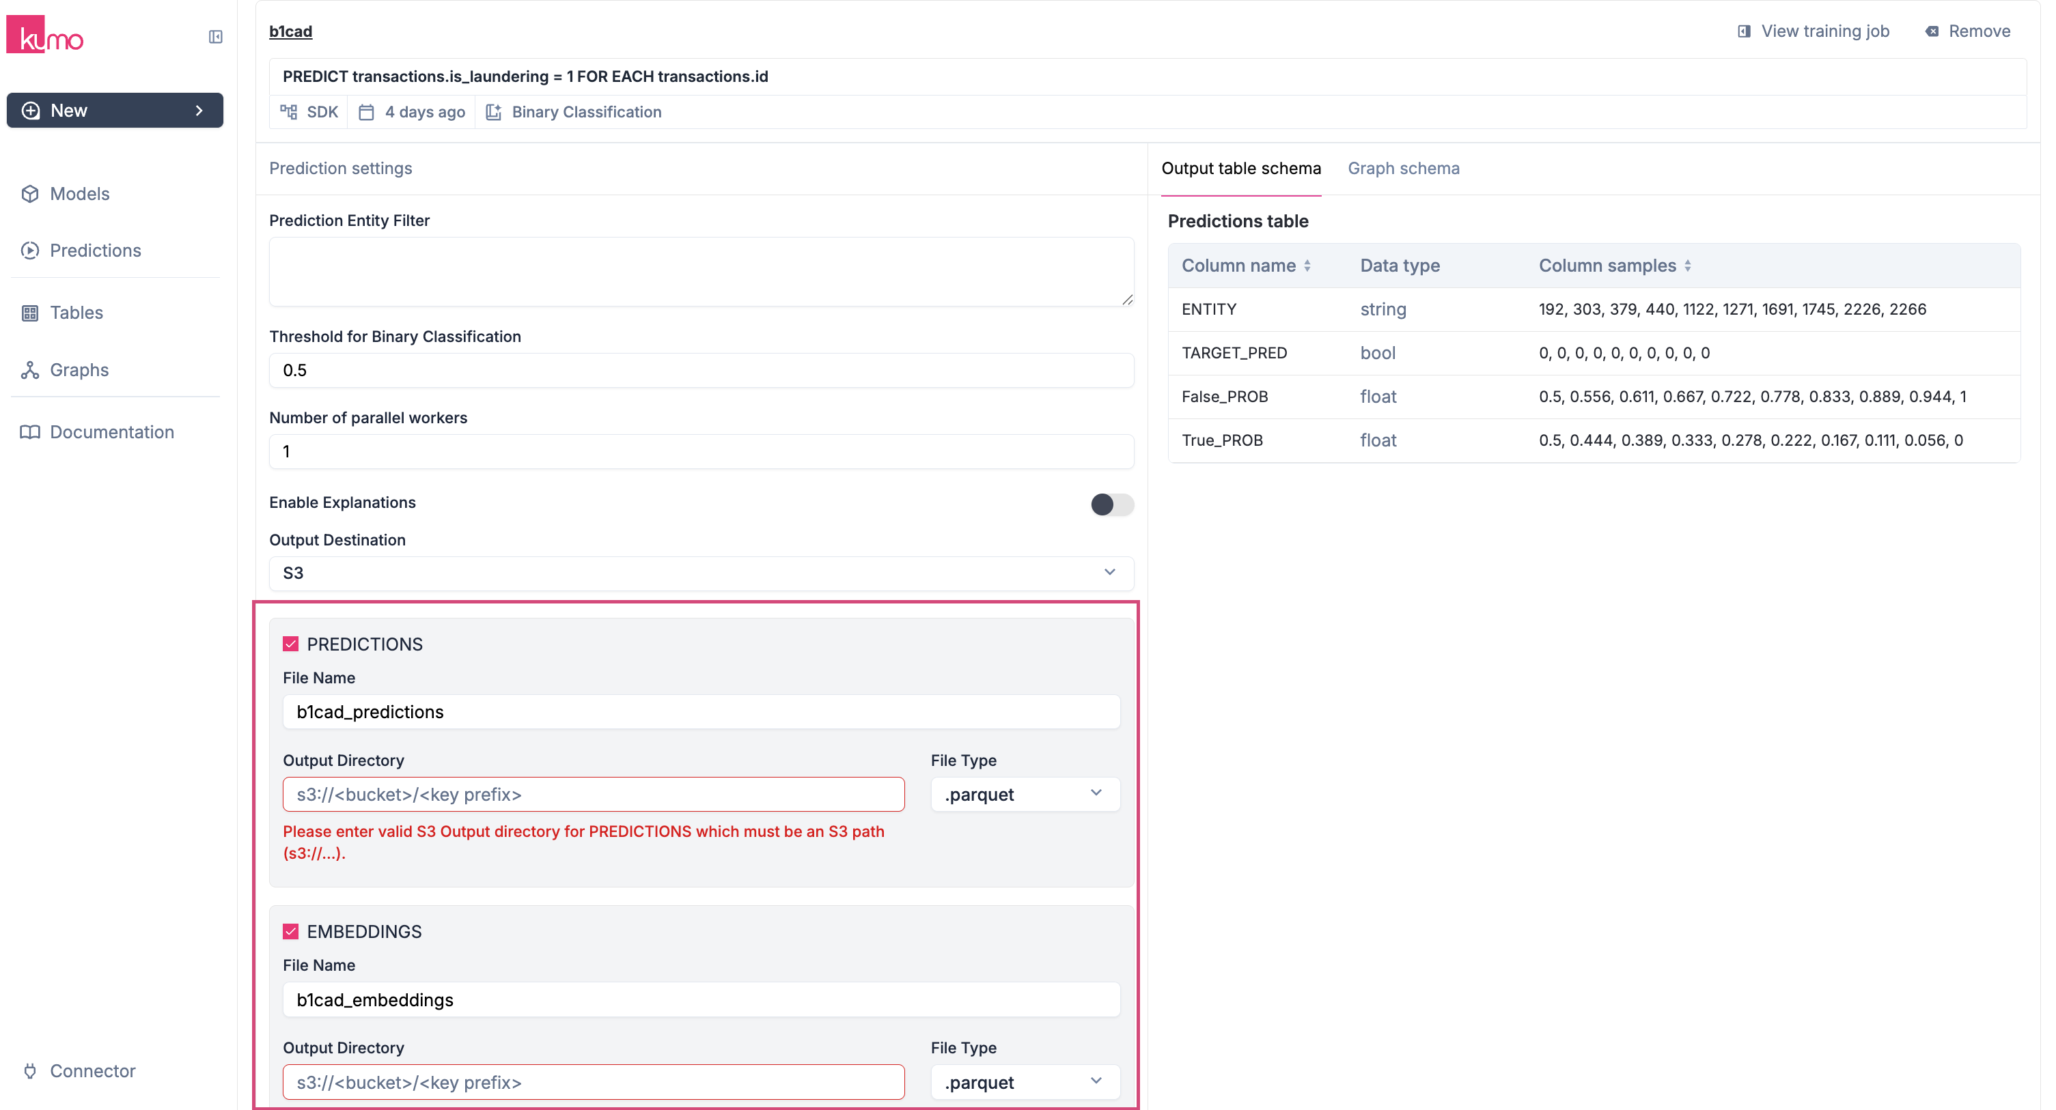Collapse the sidebar panel icon
The height and width of the screenshot is (1110, 2056).
[x=215, y=37]
